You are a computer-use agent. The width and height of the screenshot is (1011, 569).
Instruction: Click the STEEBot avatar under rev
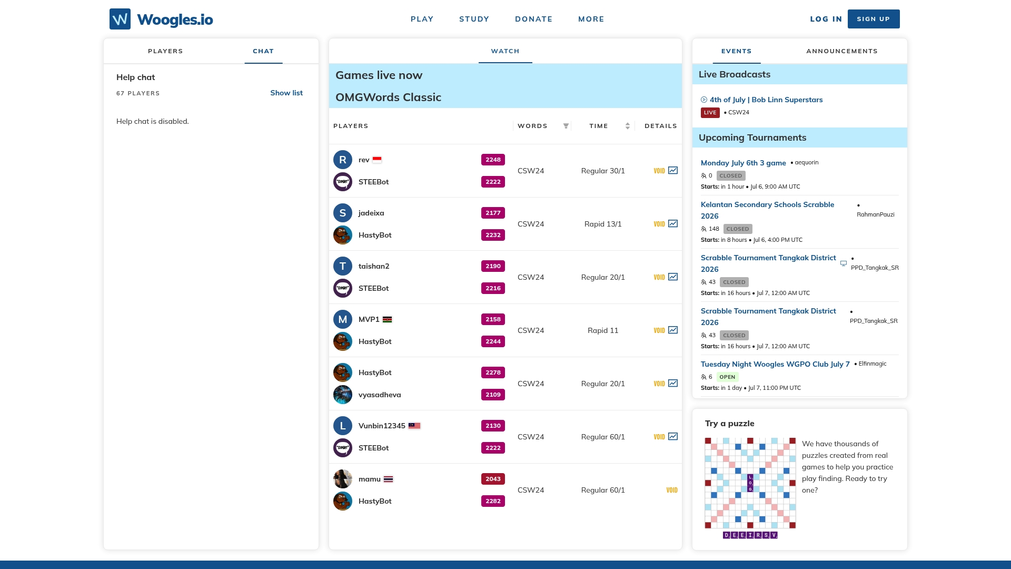pyautogui.click(x=343, y=182)
